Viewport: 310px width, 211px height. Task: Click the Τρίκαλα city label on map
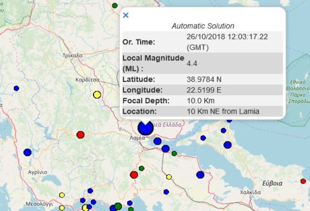72,55
